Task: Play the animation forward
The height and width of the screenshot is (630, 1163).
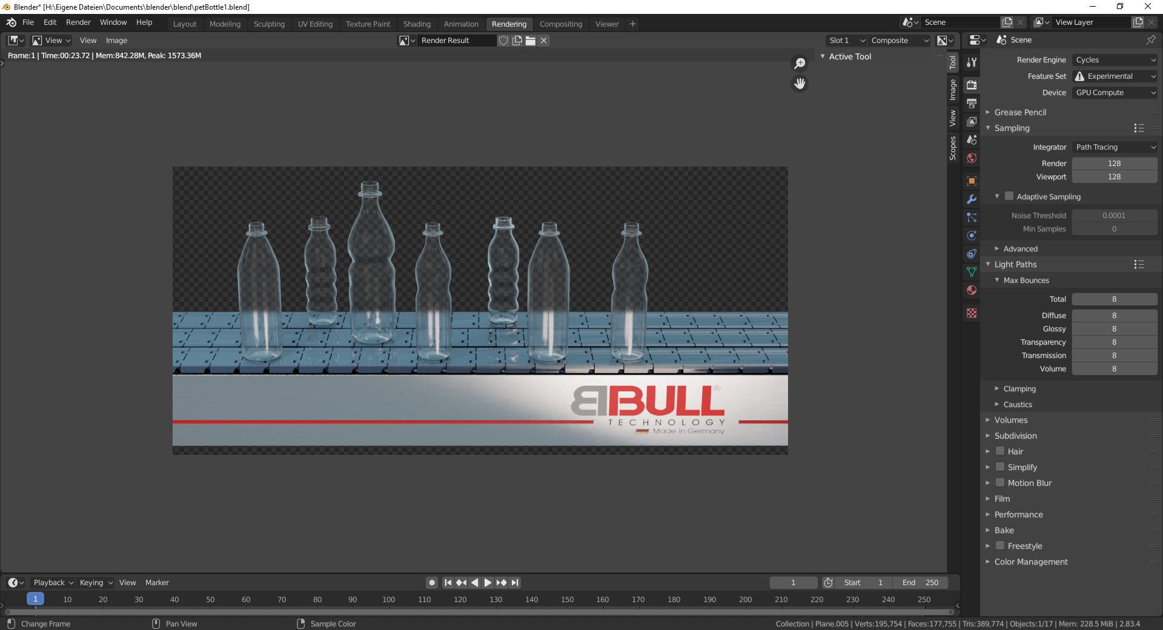Action: click(488, 583)
